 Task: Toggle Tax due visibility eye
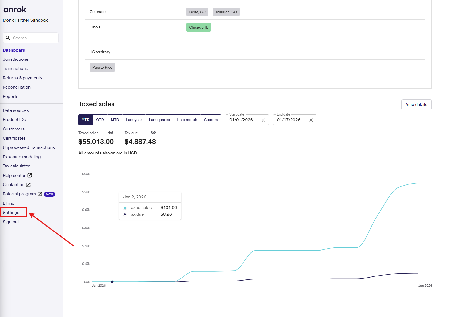click(153, 133)
